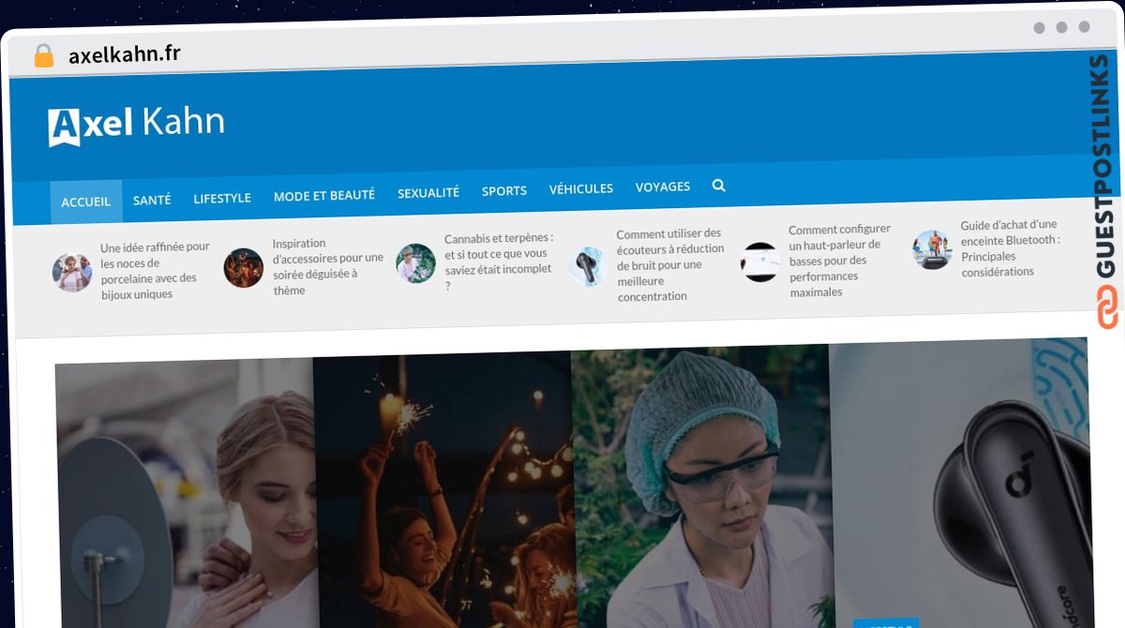Open the Santé menu section
The image size is (1125, 628).
click(x=152, y=200)
